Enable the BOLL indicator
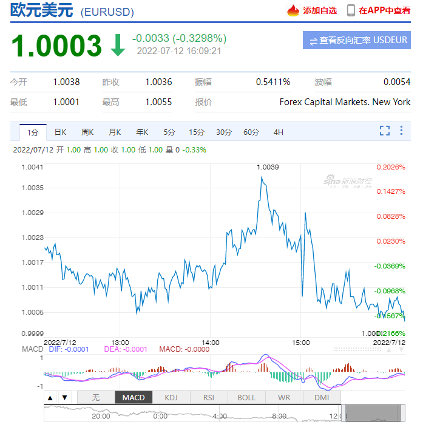This screenshot has width=423, height=427. tap(246, 398)
